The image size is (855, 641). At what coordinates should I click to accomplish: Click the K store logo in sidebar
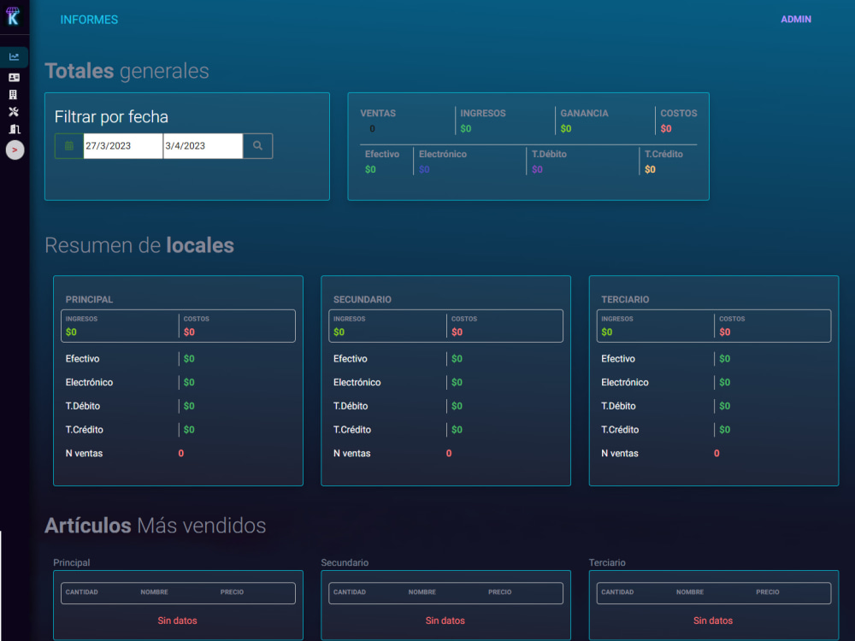point(13,15)
